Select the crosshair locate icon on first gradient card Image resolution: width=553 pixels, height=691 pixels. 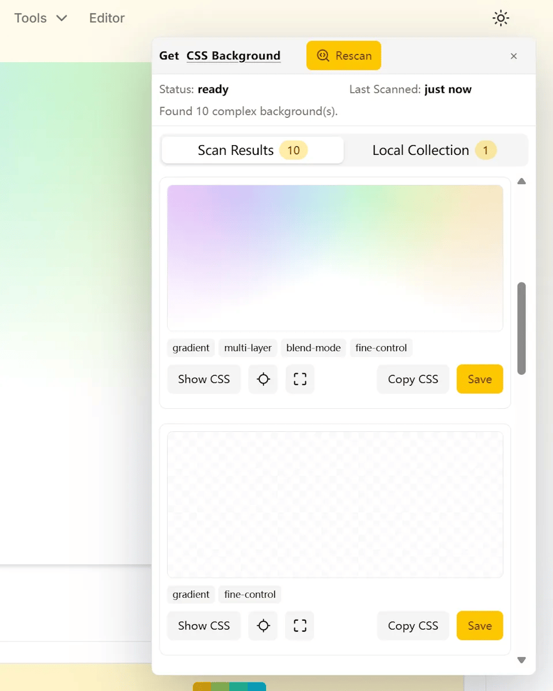[263, 379]
